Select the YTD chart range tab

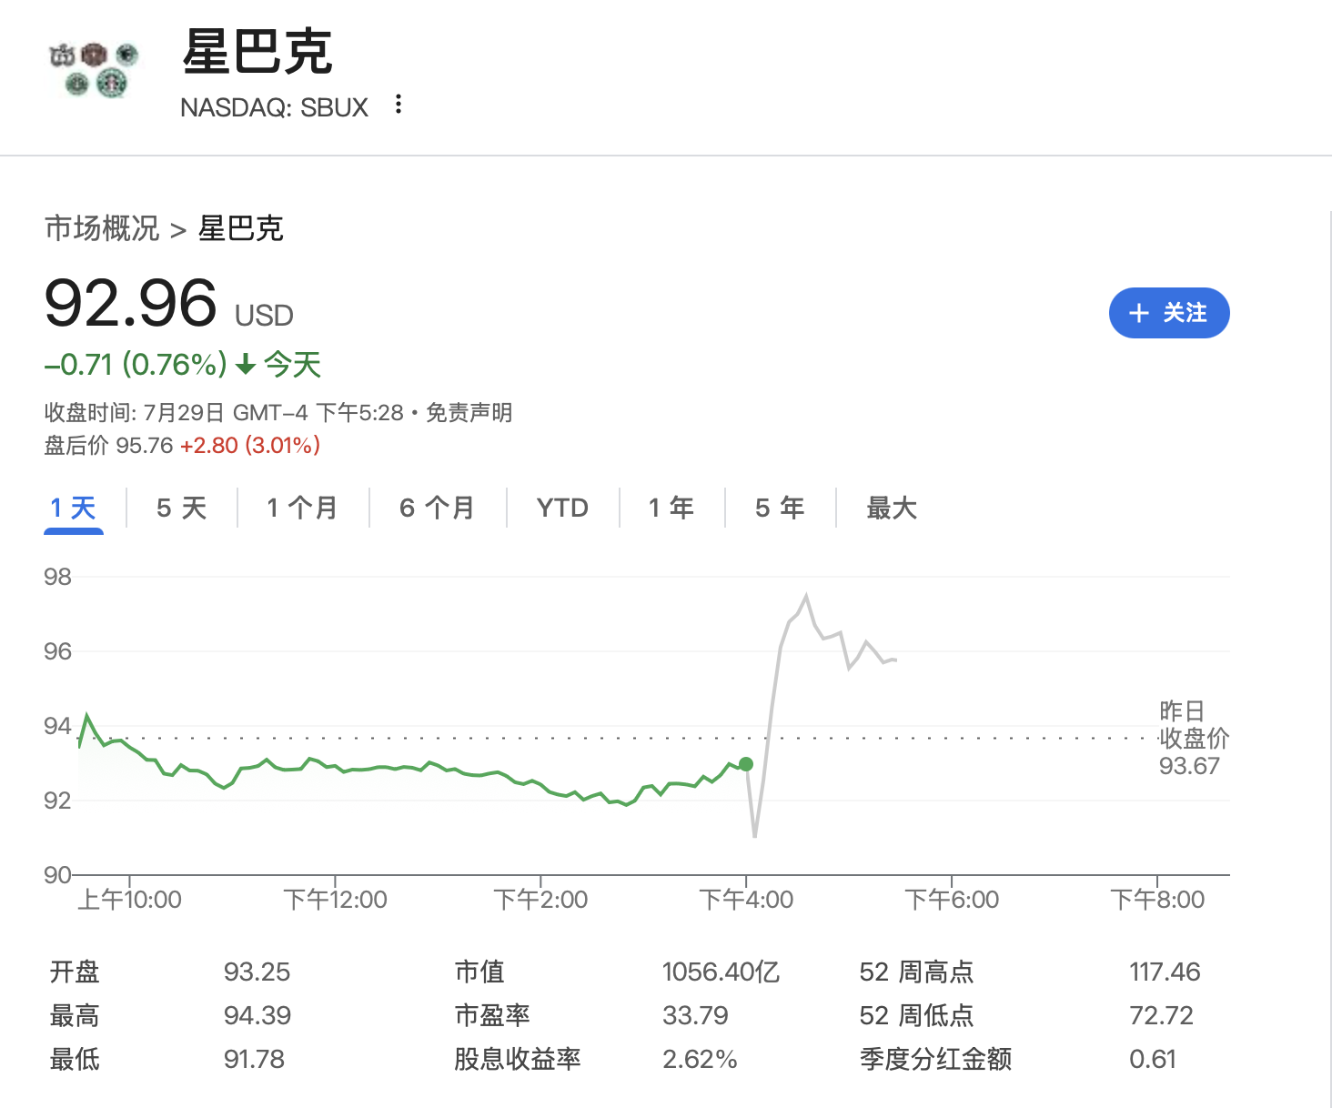(x=562, y=508)
